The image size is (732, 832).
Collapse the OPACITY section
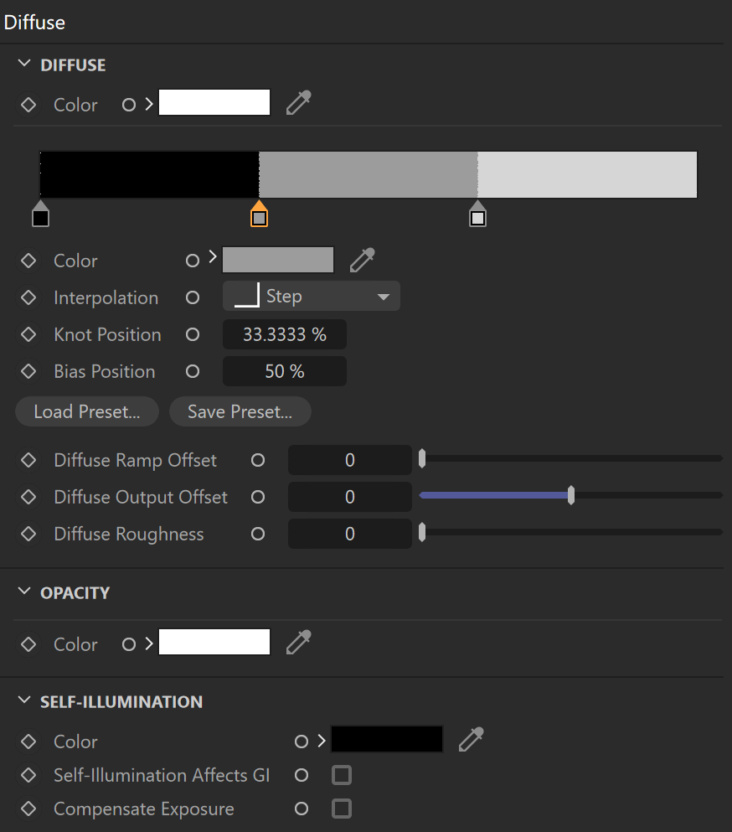tap(24, 591)
